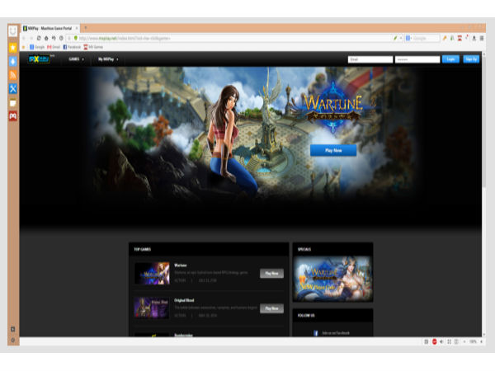Open the Downloads sidebar panel

13,61
